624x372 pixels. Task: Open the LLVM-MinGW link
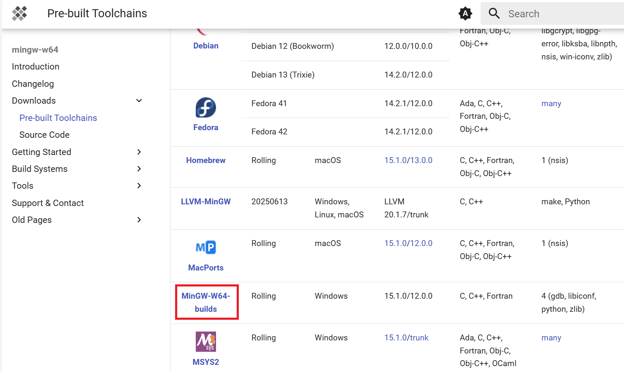(x=205, y=202)
